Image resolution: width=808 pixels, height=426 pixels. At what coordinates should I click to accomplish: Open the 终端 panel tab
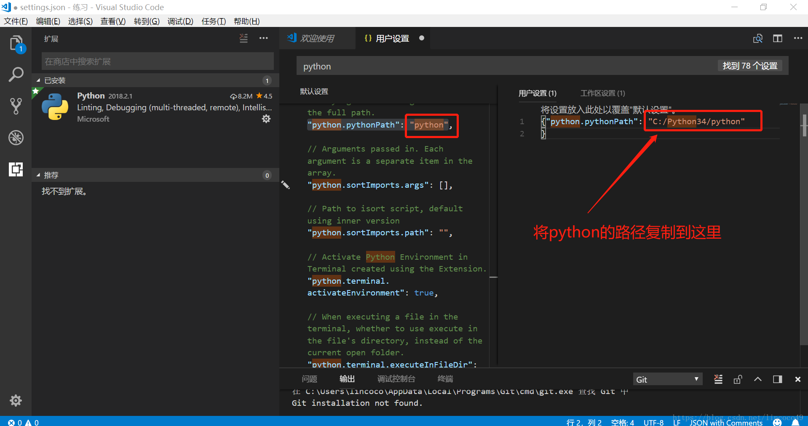tap(445, 379)
